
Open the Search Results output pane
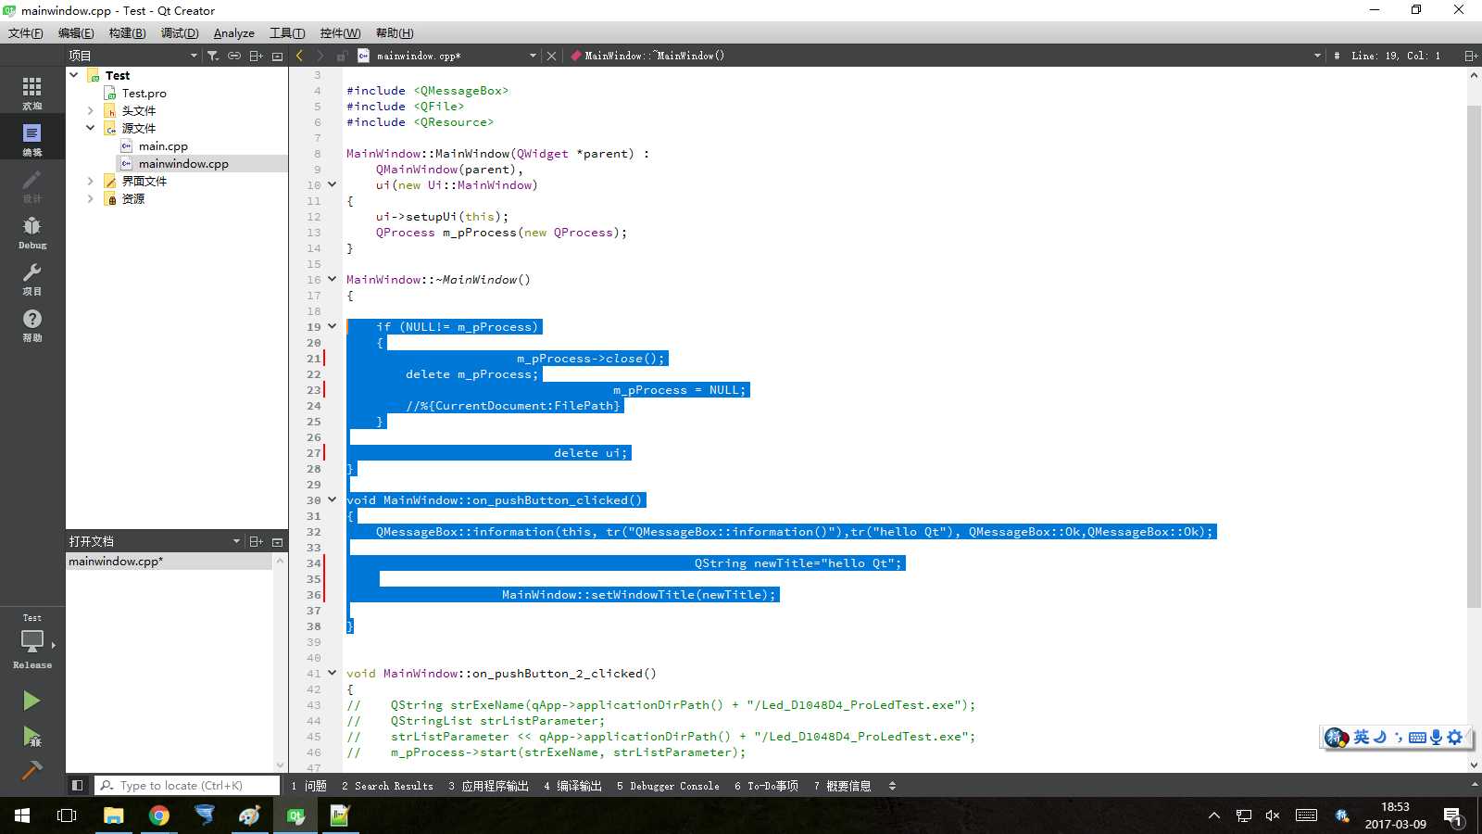[387, 786]
